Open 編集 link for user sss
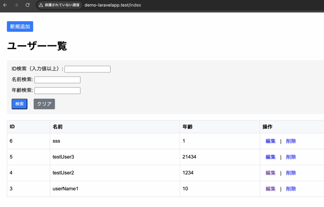 point(271,141)
